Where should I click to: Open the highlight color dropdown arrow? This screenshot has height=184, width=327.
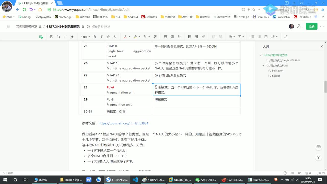140,37
